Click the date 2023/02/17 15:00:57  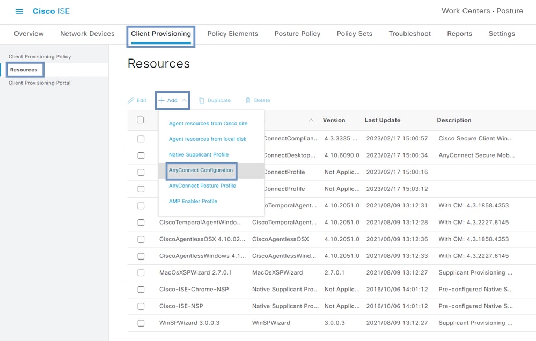[397, 139]
